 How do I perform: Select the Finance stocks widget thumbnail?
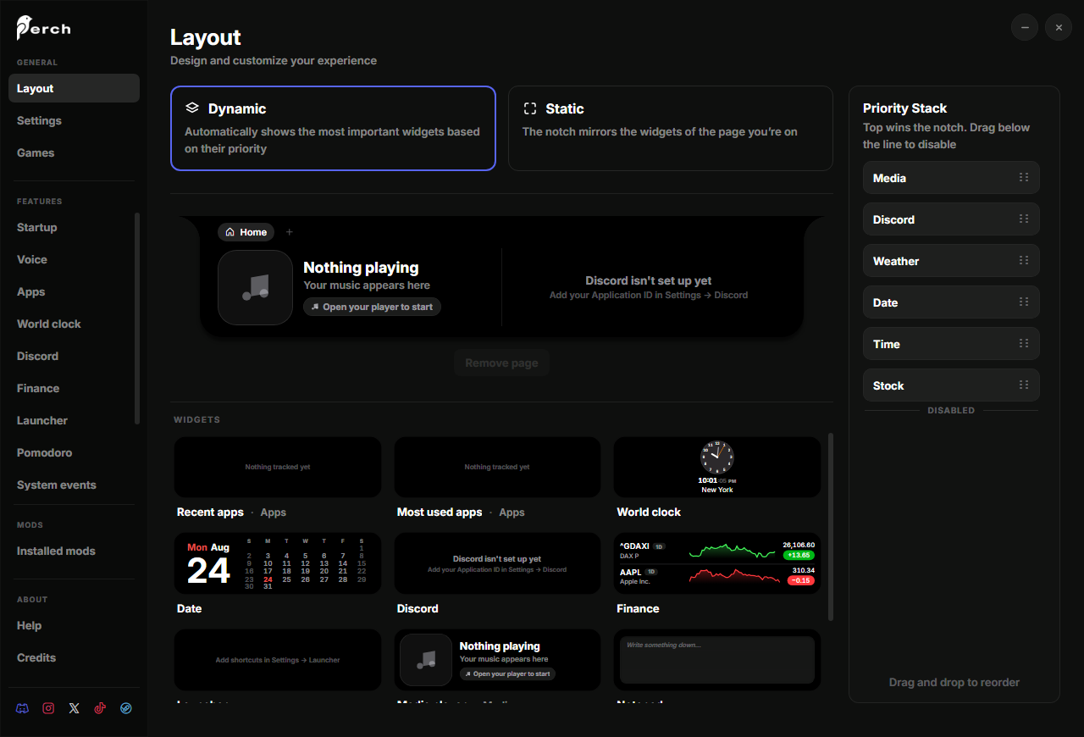717,563
